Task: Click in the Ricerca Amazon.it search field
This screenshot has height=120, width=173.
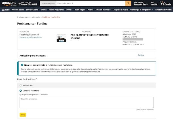Action: (91, 3)
